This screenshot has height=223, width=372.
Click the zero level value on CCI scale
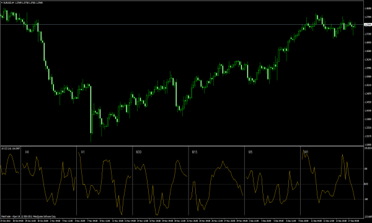pyautogui.click(x=366, y=184)
